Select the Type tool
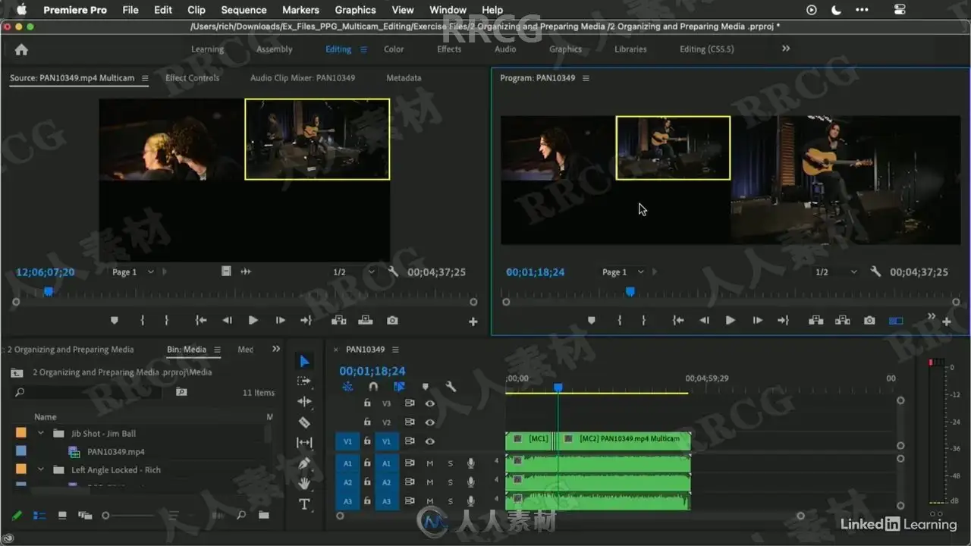 point(304,504)
